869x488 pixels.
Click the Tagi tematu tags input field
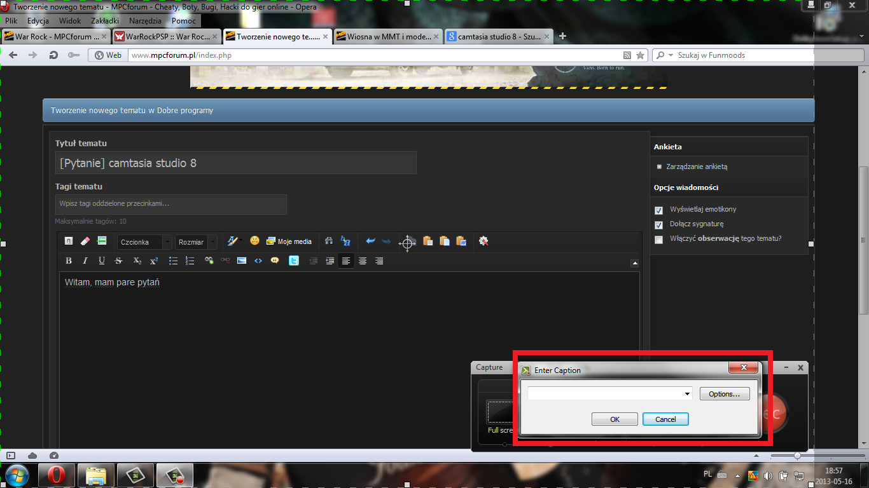point(171,204)
